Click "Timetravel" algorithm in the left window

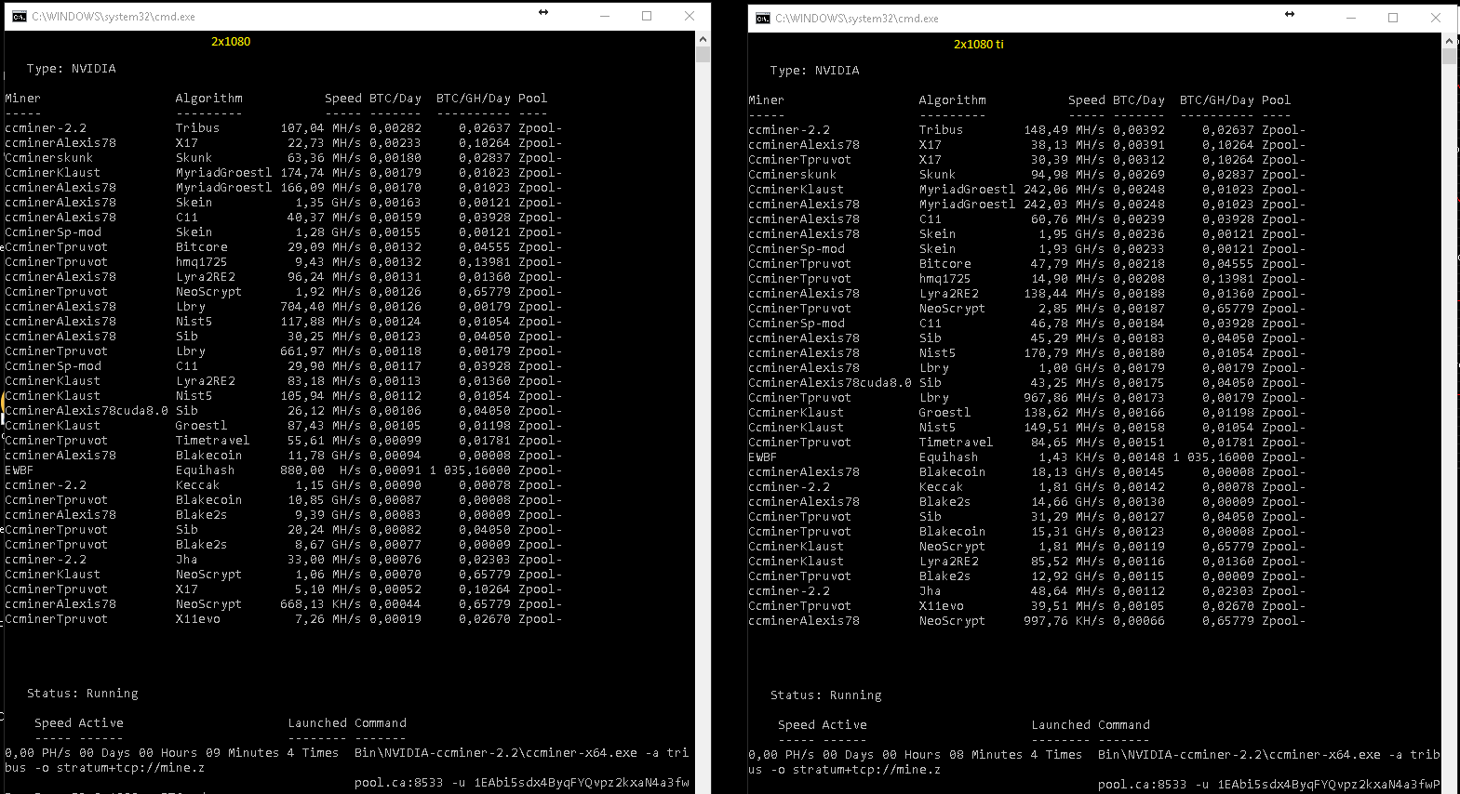213,441
